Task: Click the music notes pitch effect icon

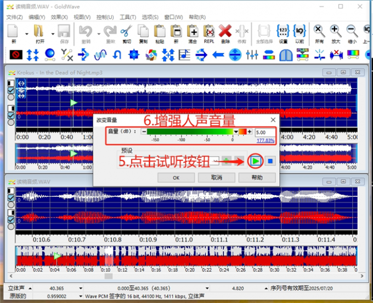Action: [x=184, y=55]
